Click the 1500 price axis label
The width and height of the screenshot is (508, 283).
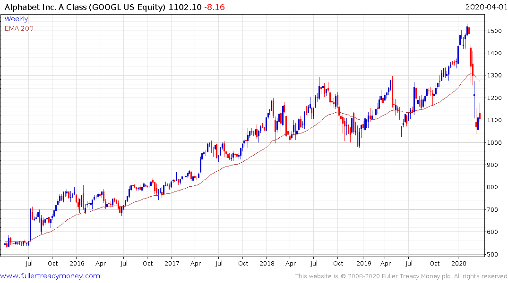494,31
